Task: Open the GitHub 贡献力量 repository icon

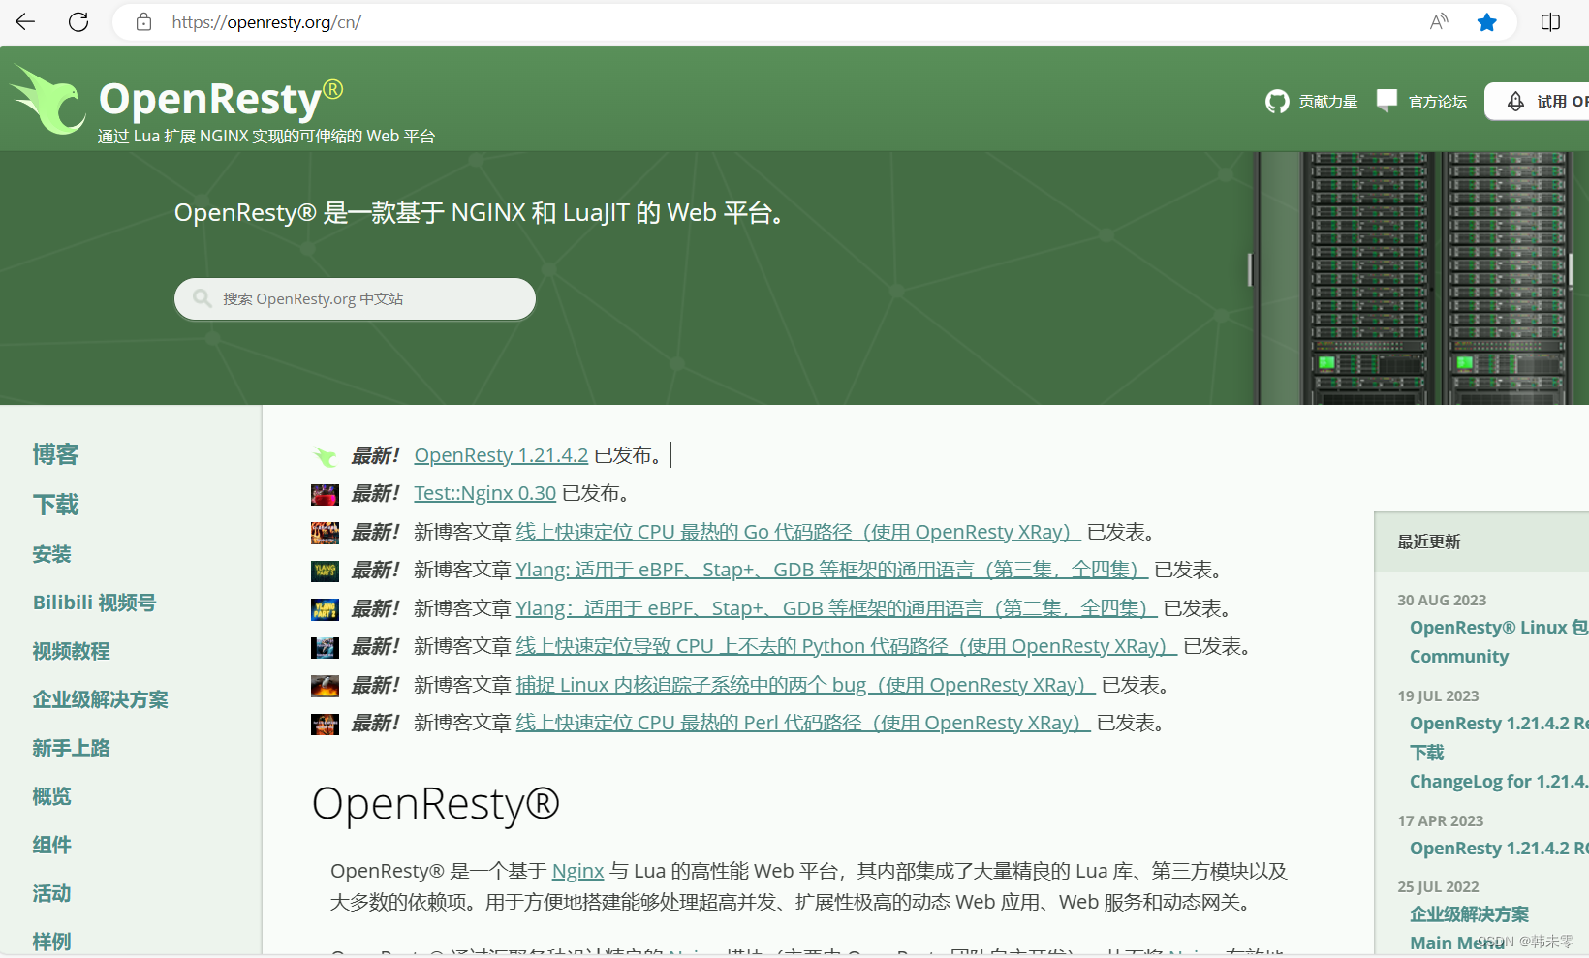Action: (1277, 101)
